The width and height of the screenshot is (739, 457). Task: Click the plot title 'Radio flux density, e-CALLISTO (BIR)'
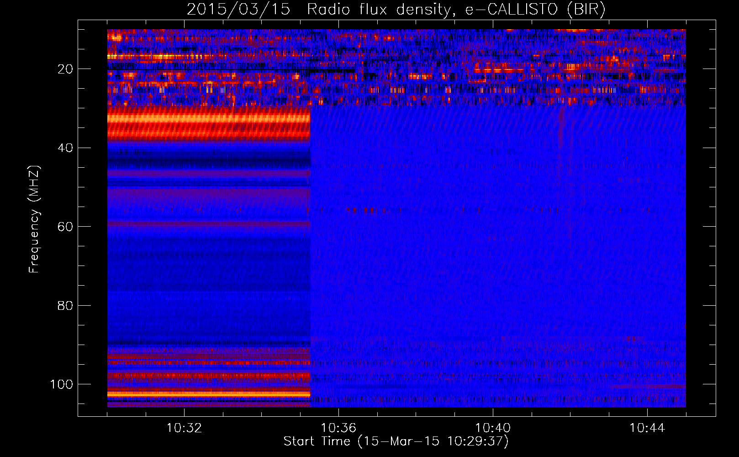[456, 10]
